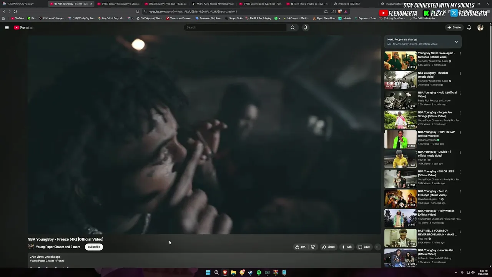Open Switches video thumbnail
The image size is (492, 277).
(401, 60)
